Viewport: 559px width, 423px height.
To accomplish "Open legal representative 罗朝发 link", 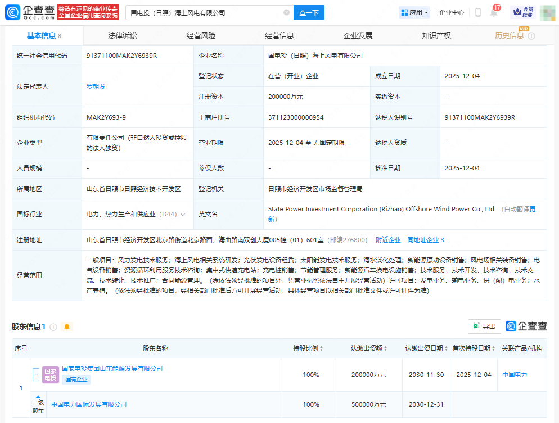I will click(x=96, y=87).
